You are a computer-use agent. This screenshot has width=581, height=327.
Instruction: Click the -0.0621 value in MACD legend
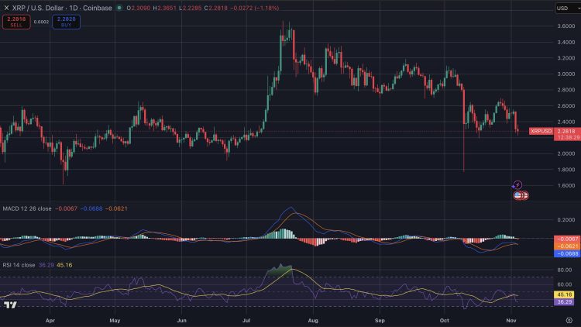point(116,208)
